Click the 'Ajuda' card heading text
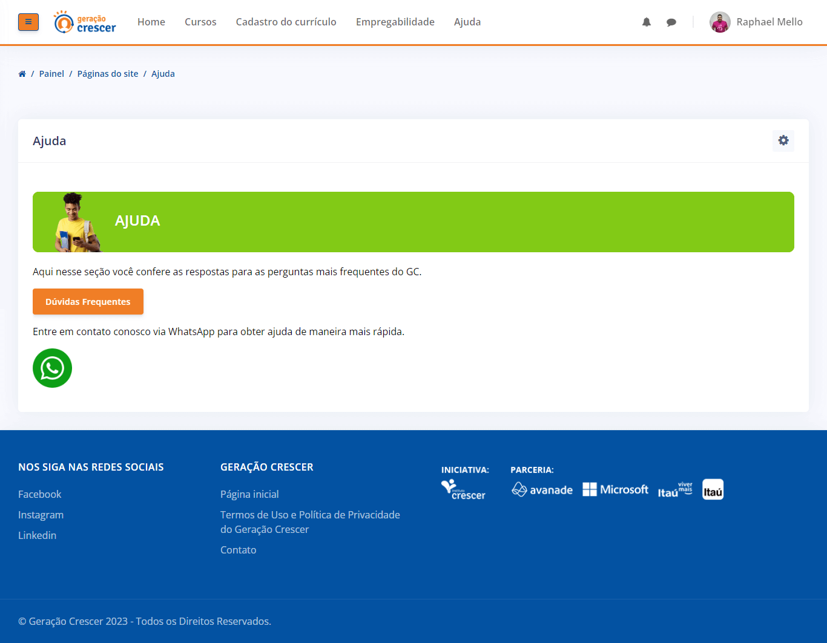The width and height of the screenshot is (827, 643). pos(50,141)
